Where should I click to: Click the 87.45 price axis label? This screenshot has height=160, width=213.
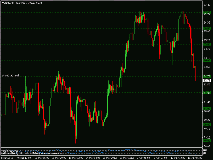pos(207,5)
